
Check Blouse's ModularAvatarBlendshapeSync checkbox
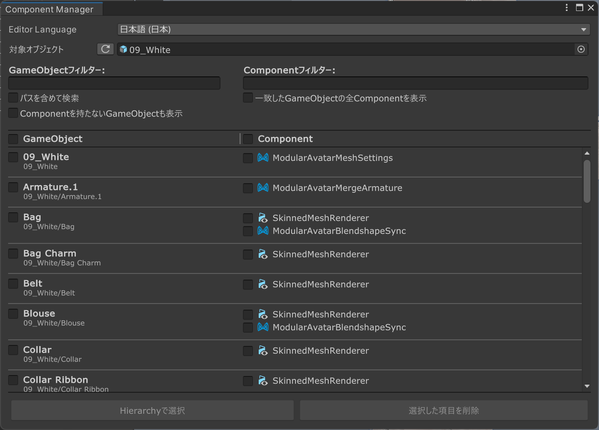[248, 327]
